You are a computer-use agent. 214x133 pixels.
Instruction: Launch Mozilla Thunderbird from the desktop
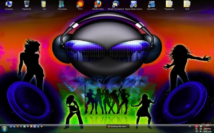[116, 4]
